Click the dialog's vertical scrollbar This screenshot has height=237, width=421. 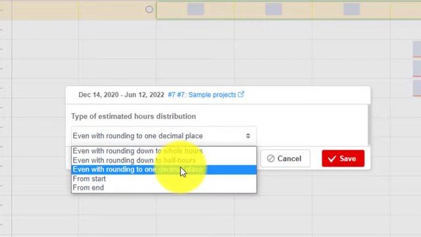[369, 125]
